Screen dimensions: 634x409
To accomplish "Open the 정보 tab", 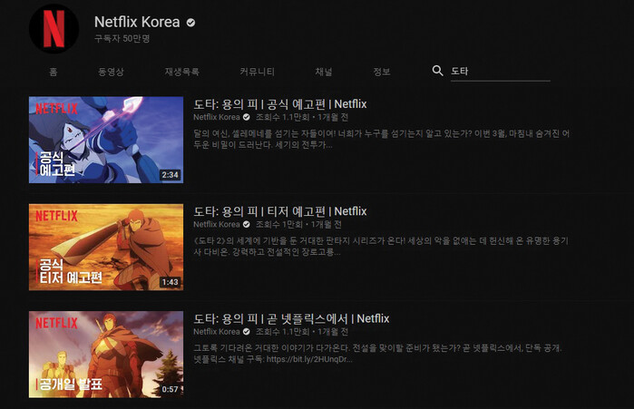I will pyautogui.click(x=382, y=72).
